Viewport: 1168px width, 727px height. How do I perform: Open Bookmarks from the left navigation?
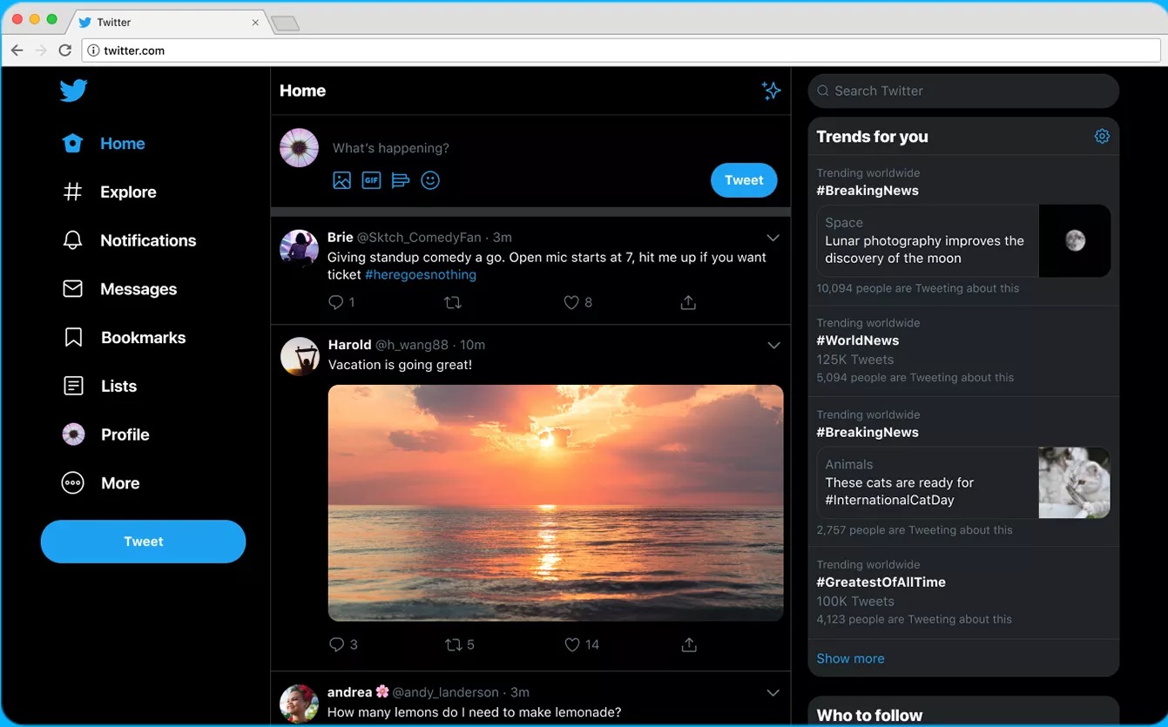tap(143, 338)
